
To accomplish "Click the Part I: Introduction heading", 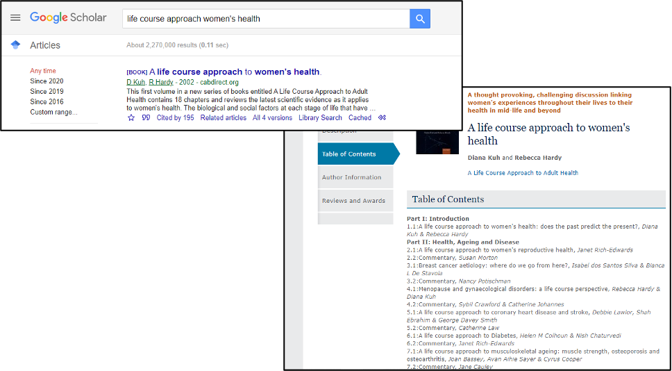I will coord(438,219).
